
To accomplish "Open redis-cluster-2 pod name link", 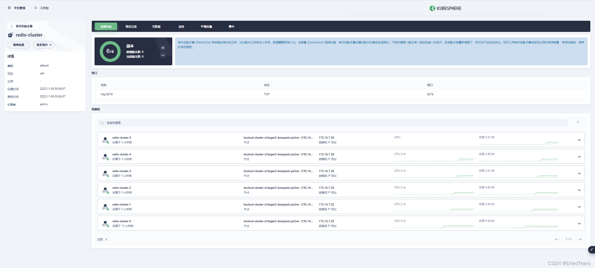I will (x=121, y=188).
